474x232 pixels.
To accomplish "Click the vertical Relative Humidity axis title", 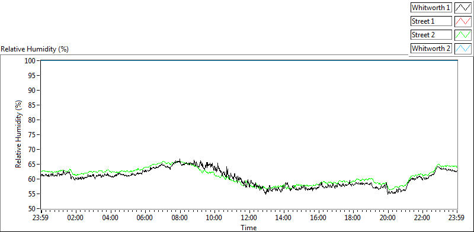I will point(19,135).
